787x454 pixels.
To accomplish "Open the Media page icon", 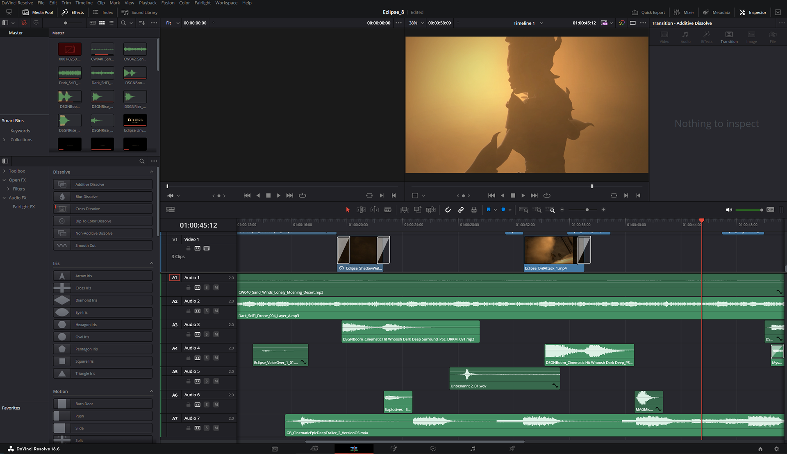I will point(275,449).
